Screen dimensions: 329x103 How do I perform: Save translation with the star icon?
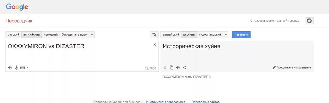[x=165, y=67]
